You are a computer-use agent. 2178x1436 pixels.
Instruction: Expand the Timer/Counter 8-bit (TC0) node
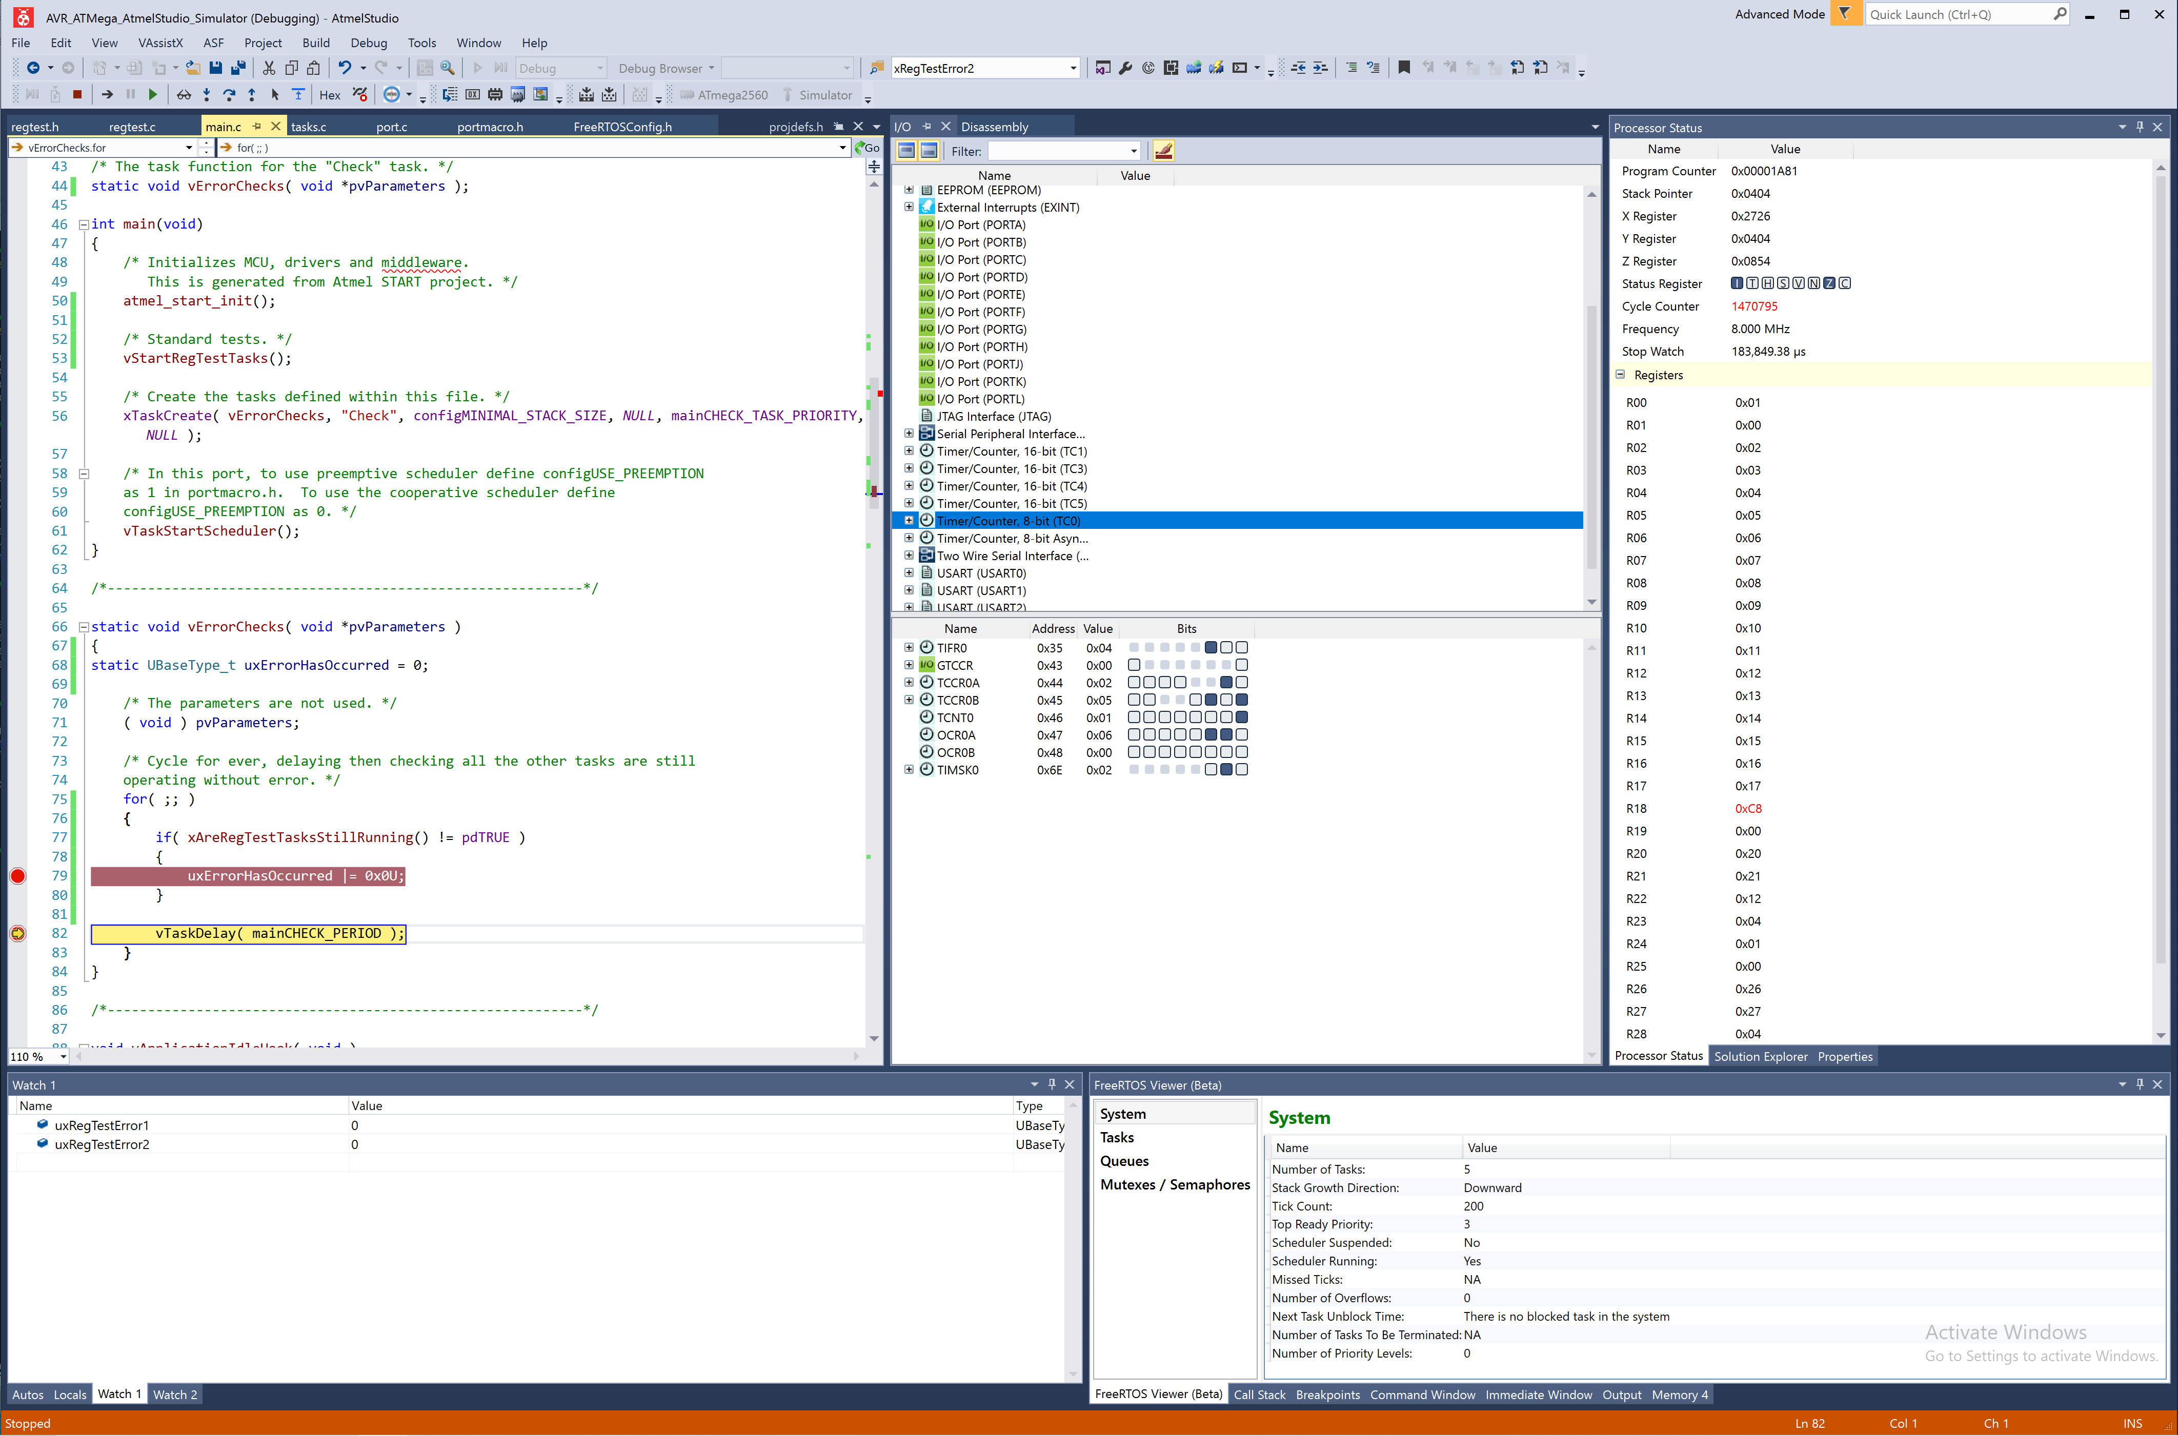pyautogui.click(x=909, y=521)
